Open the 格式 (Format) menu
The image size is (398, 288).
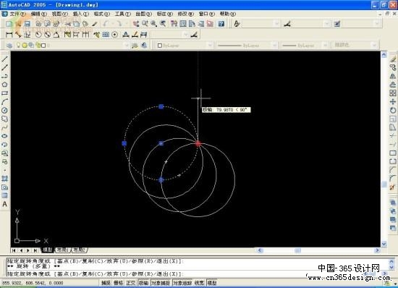[101, 14]
